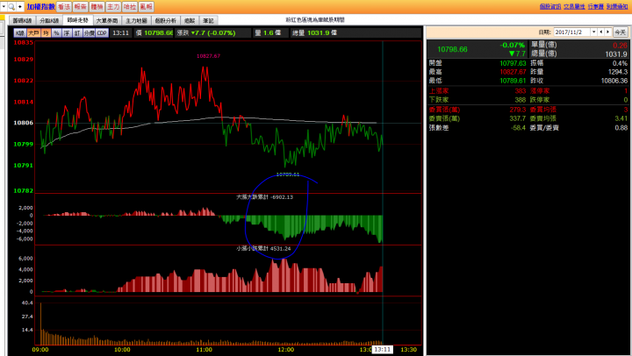Click the 10827.67 high marker on chart
Image resolution: width=632 pixels, height=356 pixels.
click(208, 56)
